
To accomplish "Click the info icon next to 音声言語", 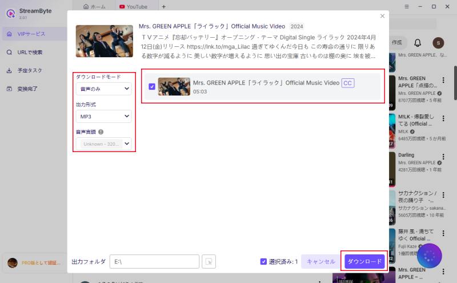I will pos(101,132).
